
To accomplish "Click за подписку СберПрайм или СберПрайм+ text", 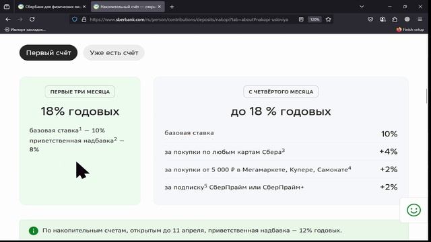I will pos(234,187).
